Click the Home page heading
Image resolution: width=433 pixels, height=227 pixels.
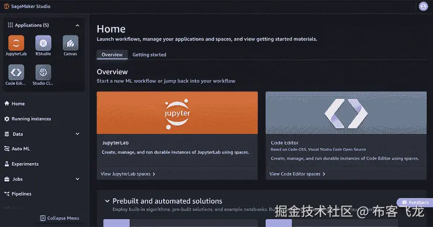point(111,29)
